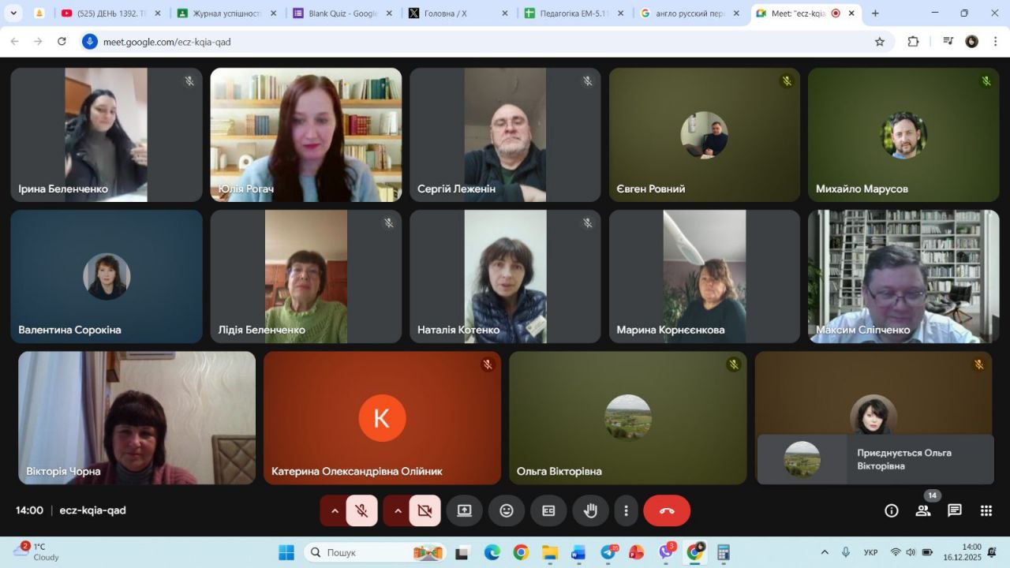Viewport: 1010px width, 568px height.
Task: Toggle closed captions on
Action: click(x=548, y=510)
